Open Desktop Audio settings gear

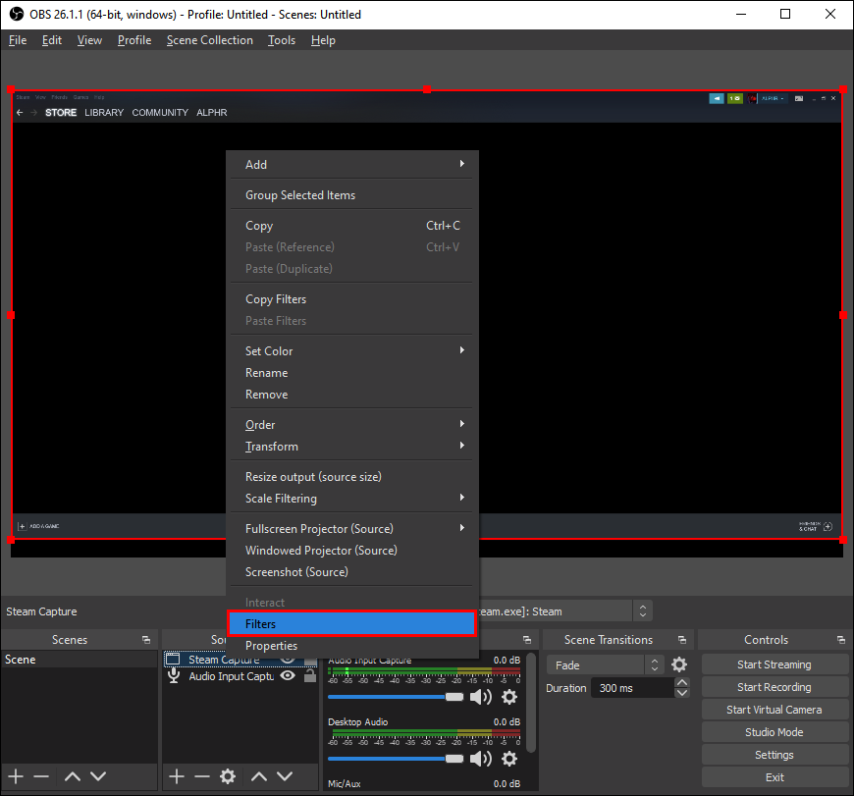coord(508,759)
